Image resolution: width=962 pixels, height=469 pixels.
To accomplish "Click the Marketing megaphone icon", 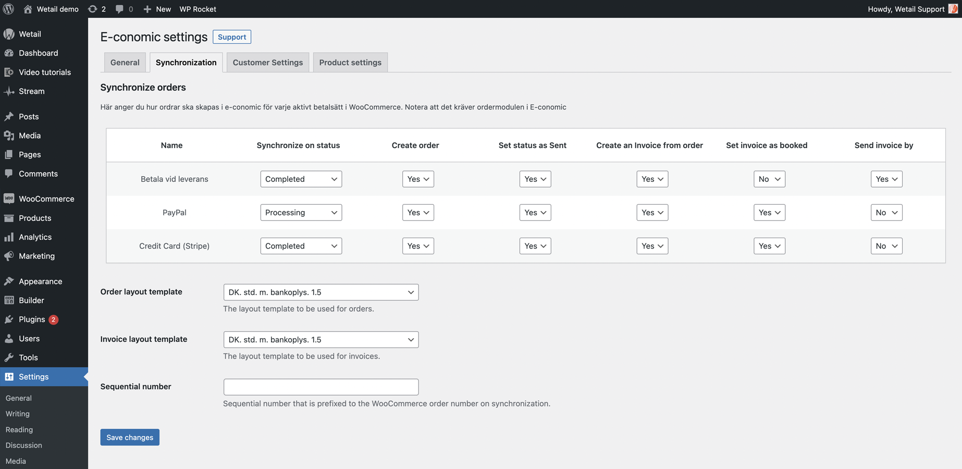I will click(9, 256).
